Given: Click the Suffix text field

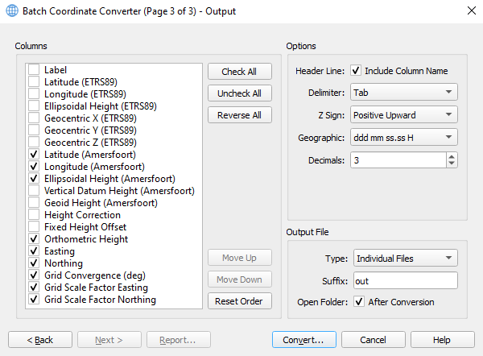Looking at the screenshot, I should point(404,280).
